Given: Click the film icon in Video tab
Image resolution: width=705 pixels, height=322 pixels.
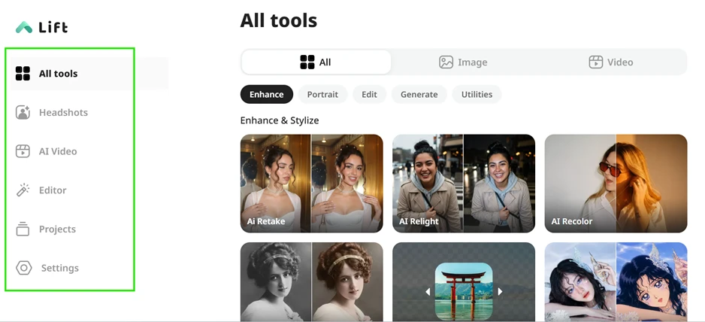Looking at the screenshot, I should [x=596, y=62].
